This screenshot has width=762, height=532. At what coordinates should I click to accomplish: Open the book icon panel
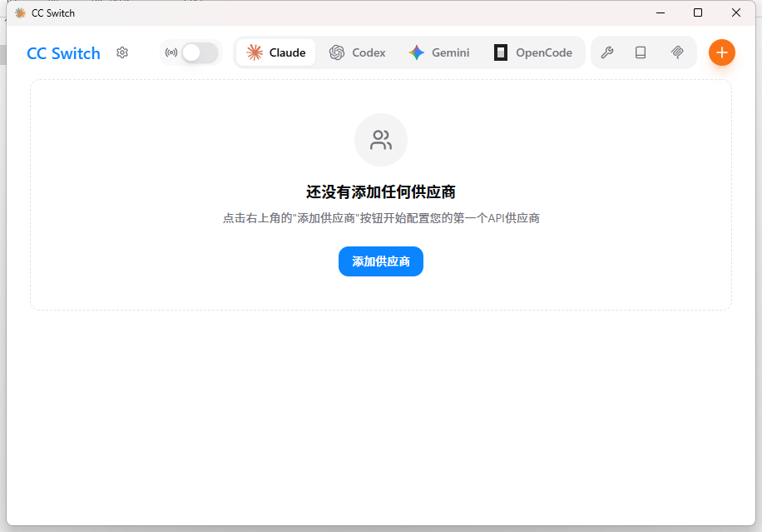pyautogui.click(x=641, y=52)
